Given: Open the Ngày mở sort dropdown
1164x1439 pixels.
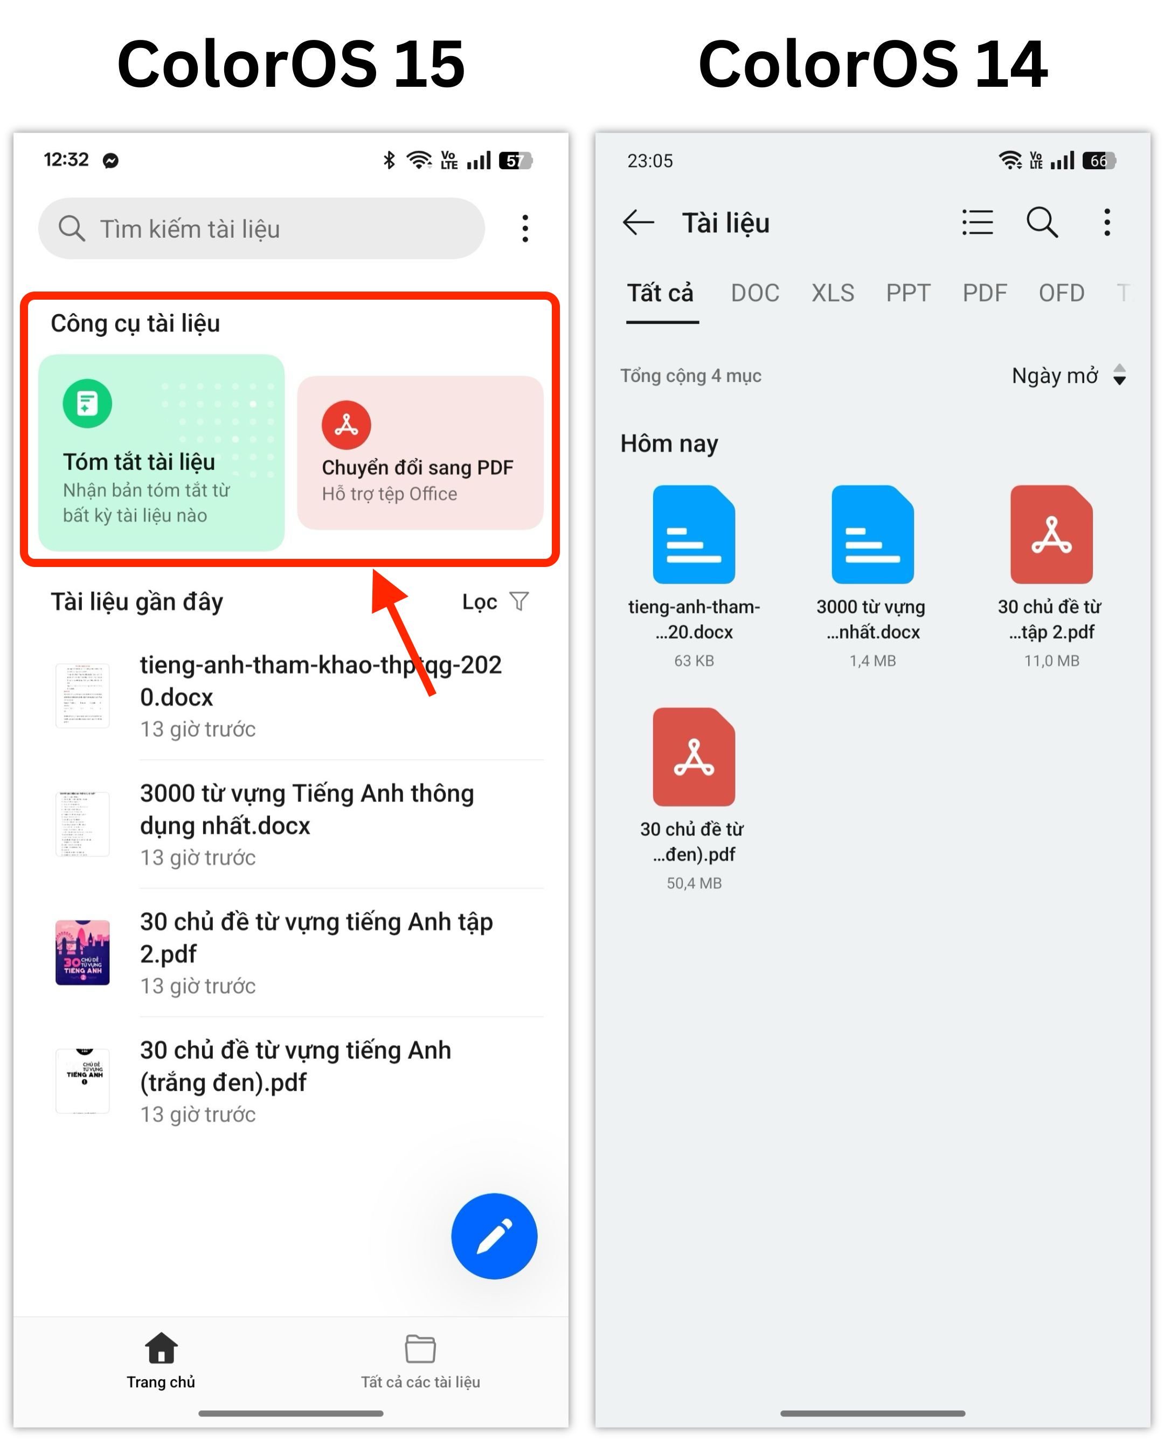Looking at the screenshot, I should click(x=1070, y=376).
